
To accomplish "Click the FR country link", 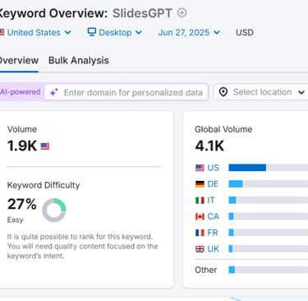I will tap(213, 233).
